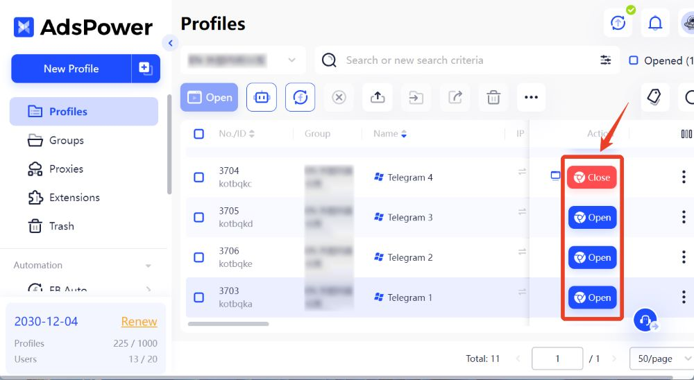Viewport: 694px width, 380px height.
Task: Click the customer support headset icon
Action: 645,320
